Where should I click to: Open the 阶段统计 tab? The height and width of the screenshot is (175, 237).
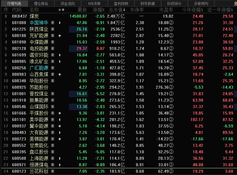(x=174, y=4)
